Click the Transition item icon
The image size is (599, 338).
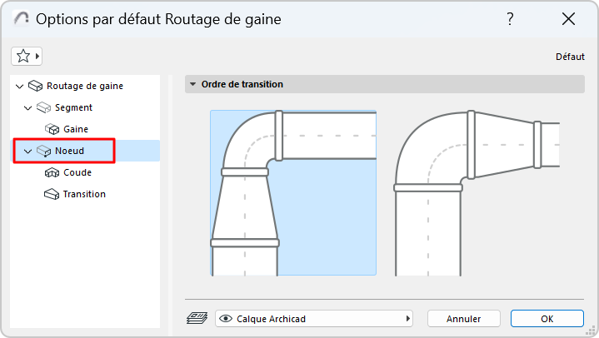click(x=52, y=194)
